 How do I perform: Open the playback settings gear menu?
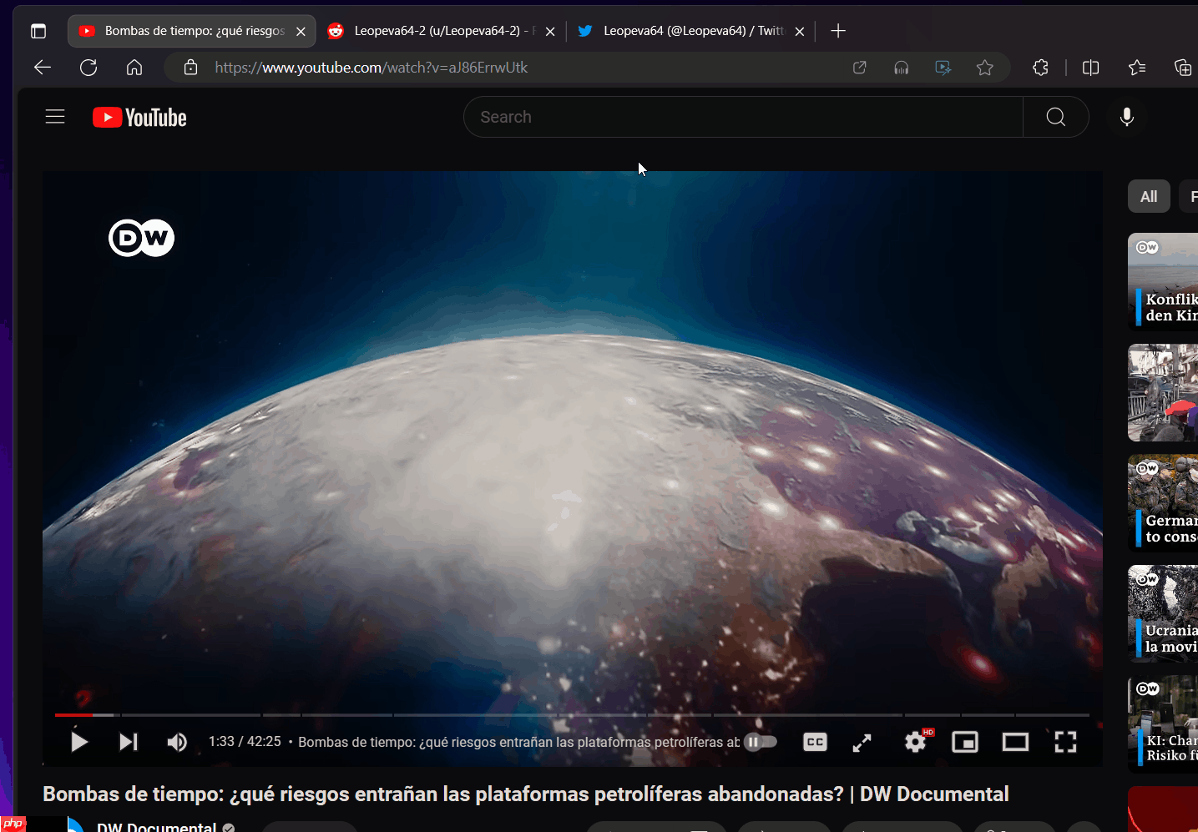coord(915,741)
